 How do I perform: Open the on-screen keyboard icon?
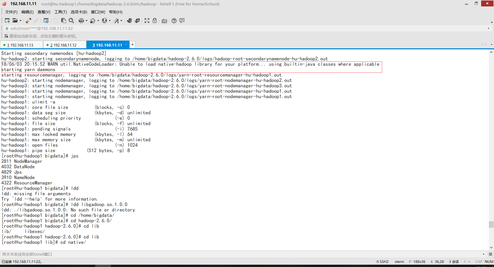pos(164,21)
